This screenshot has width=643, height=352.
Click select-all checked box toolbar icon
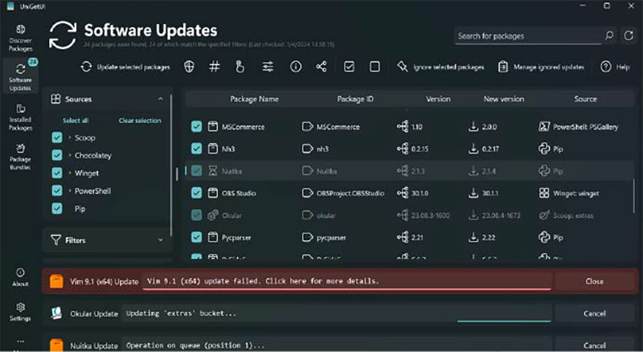click(349, 67)
